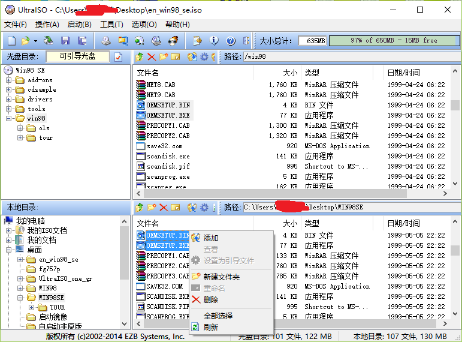Click the Help question mark icon

click(x=231, y=41)
